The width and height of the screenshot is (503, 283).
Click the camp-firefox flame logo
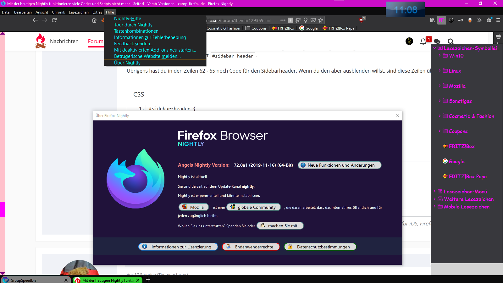click(41, 41)
